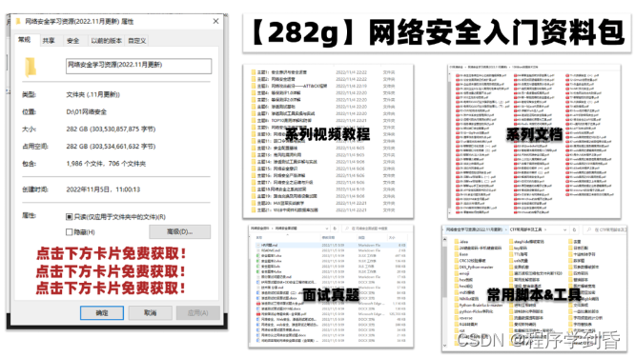Click the large folder icon beside the name field
Viewport: 635px width, 358px height.
31,68
